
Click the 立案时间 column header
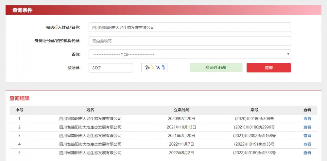pos(181,110)
